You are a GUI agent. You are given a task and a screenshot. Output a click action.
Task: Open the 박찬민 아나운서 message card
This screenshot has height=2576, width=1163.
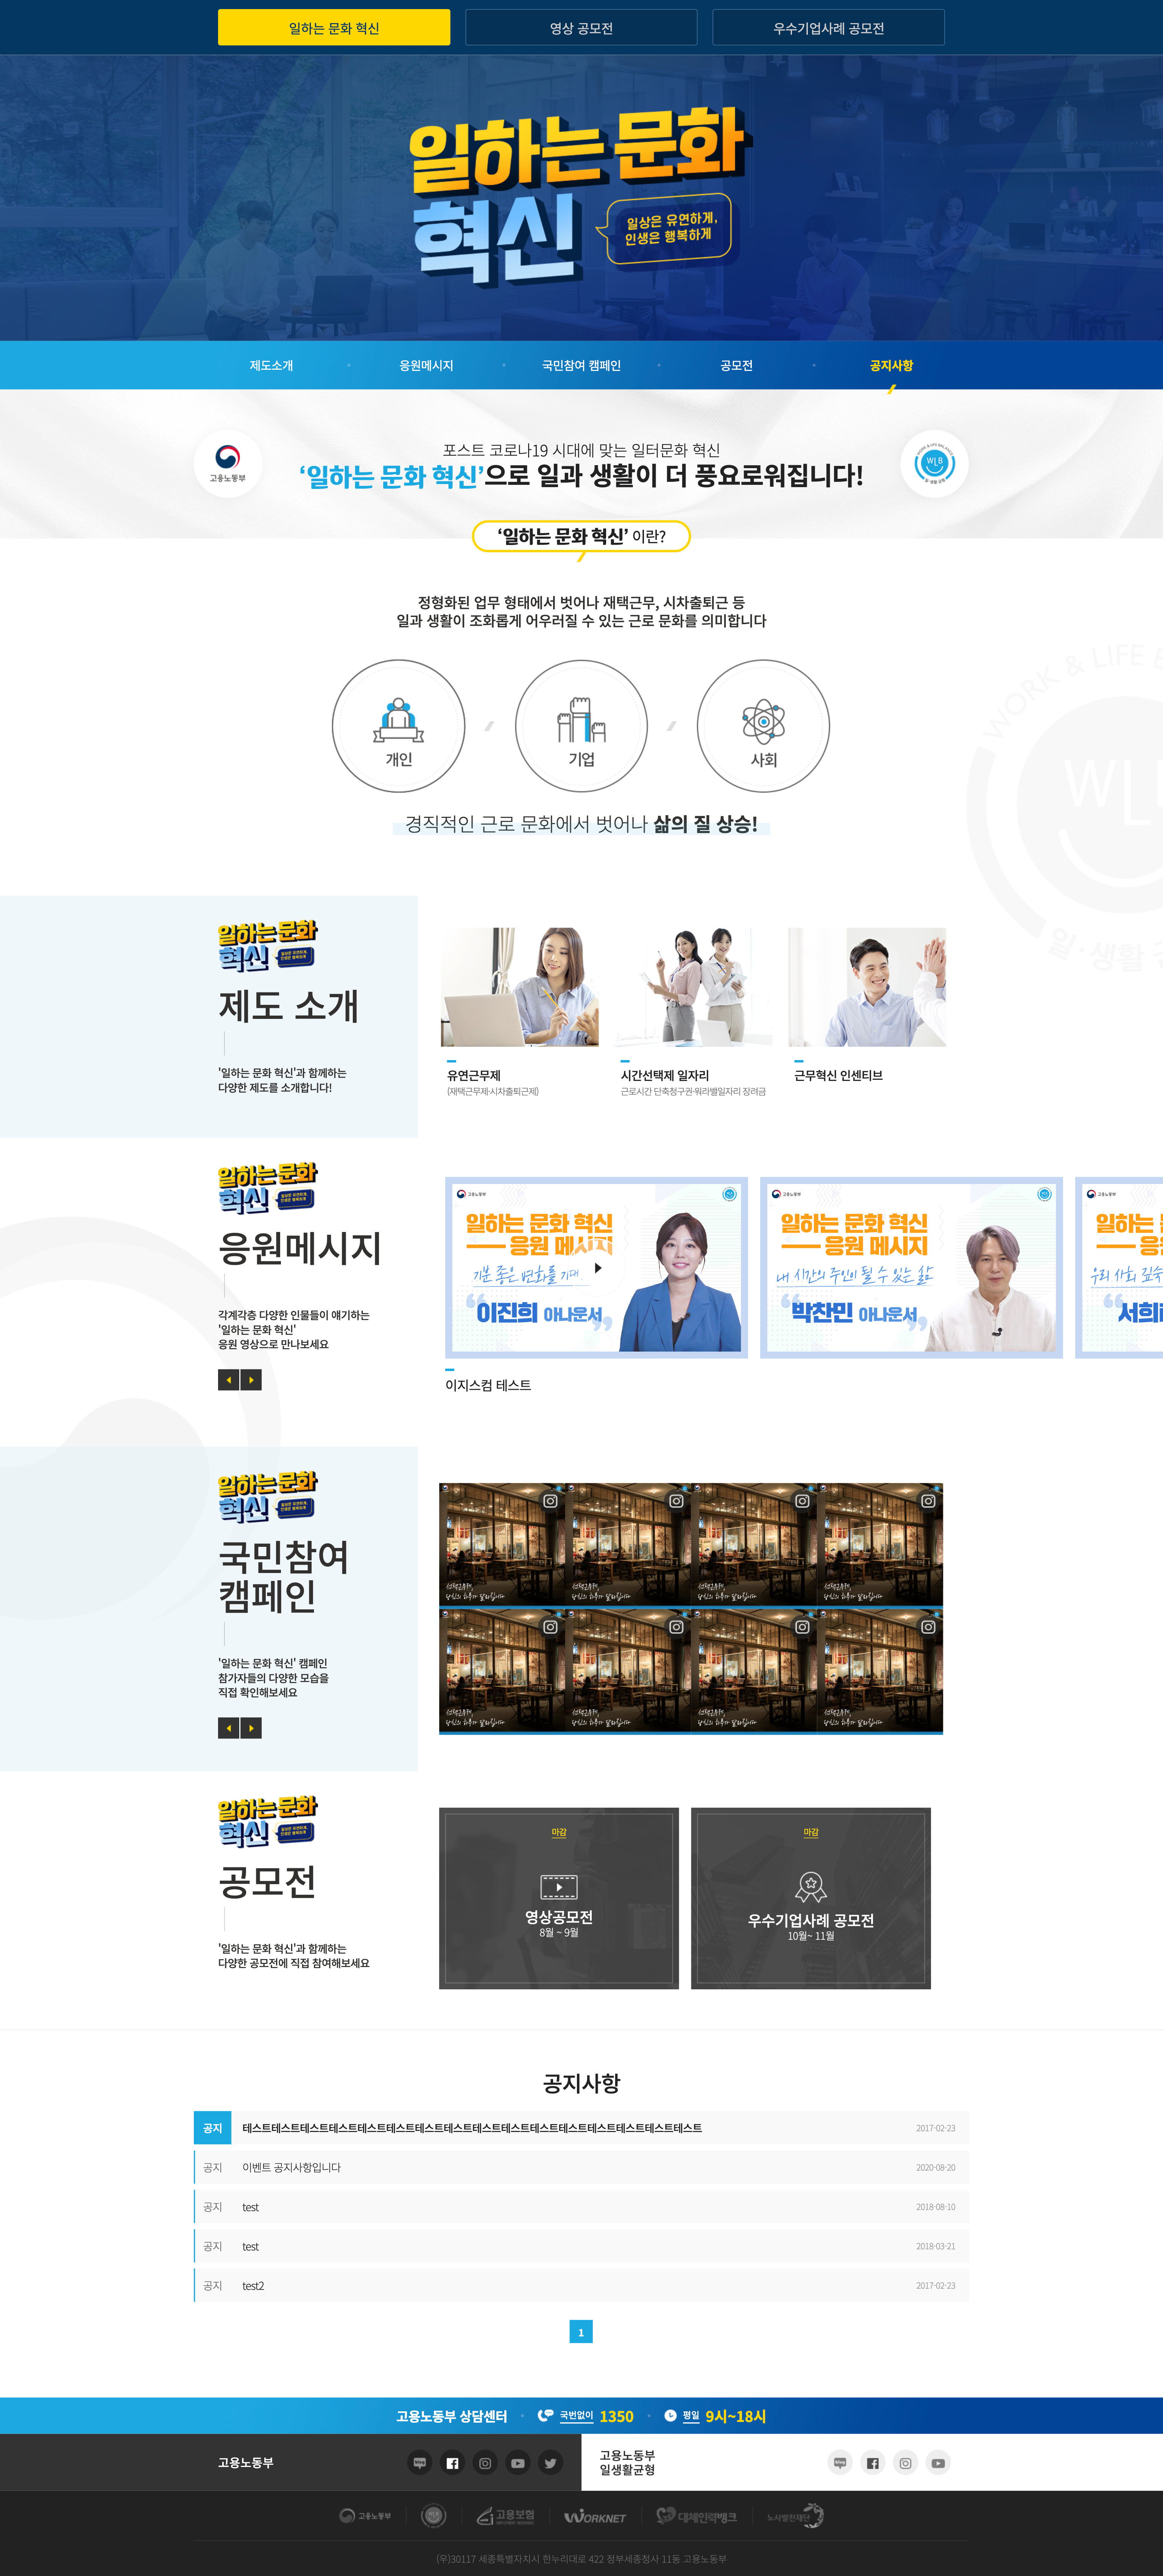point(911,1268)
